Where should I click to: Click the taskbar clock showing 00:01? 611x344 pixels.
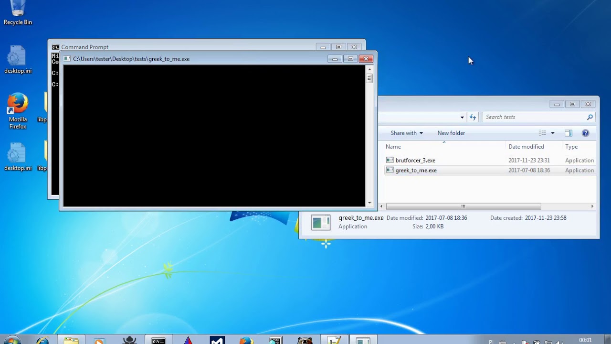coord(585,340)
